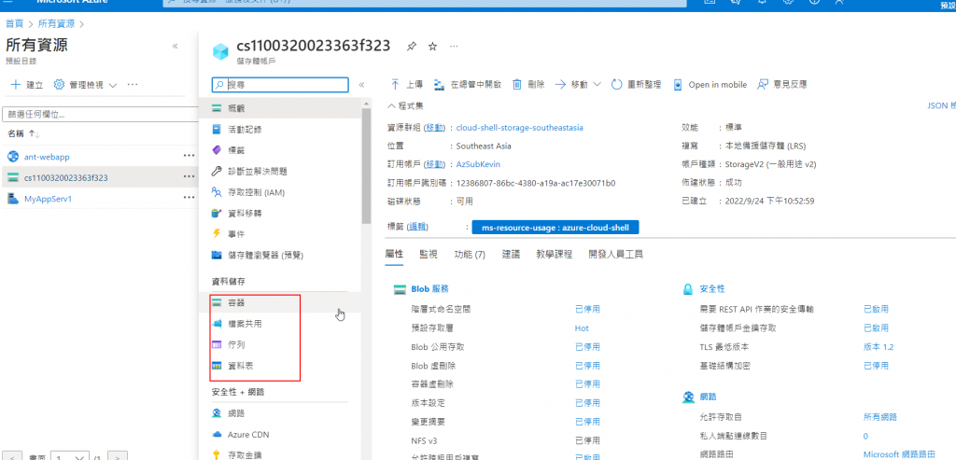
Task: Switch to the 開發人員工具 tab
Action: 616,255
